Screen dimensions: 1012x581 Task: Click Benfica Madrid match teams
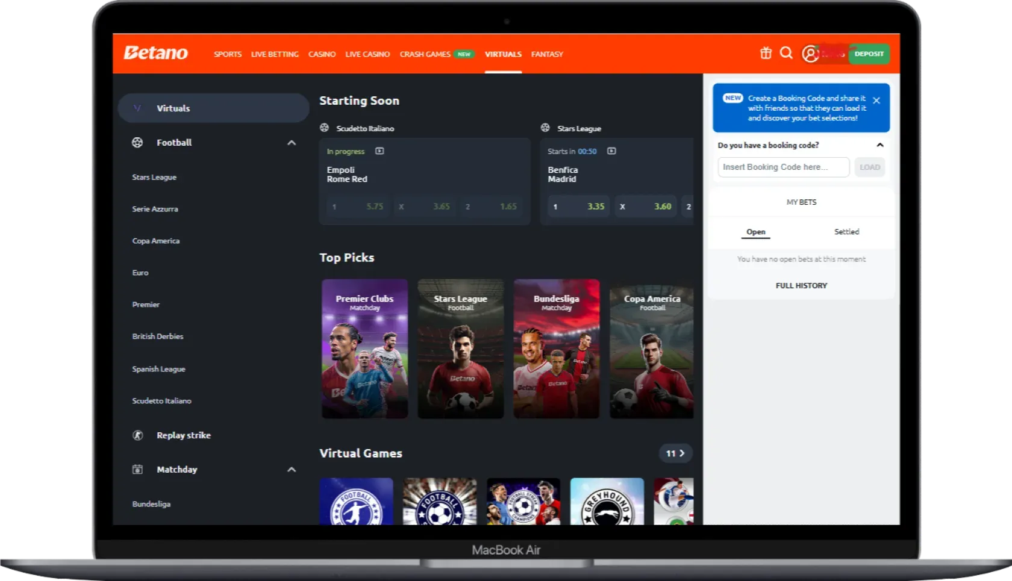pyautogui.click(x=563, y=175)
